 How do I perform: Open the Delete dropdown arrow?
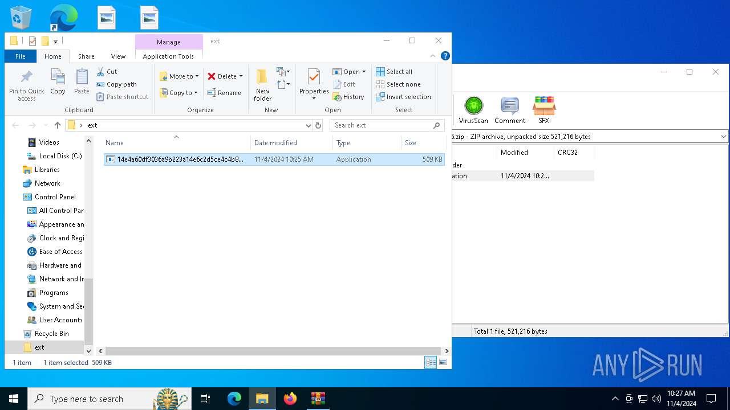click(241, 76)
